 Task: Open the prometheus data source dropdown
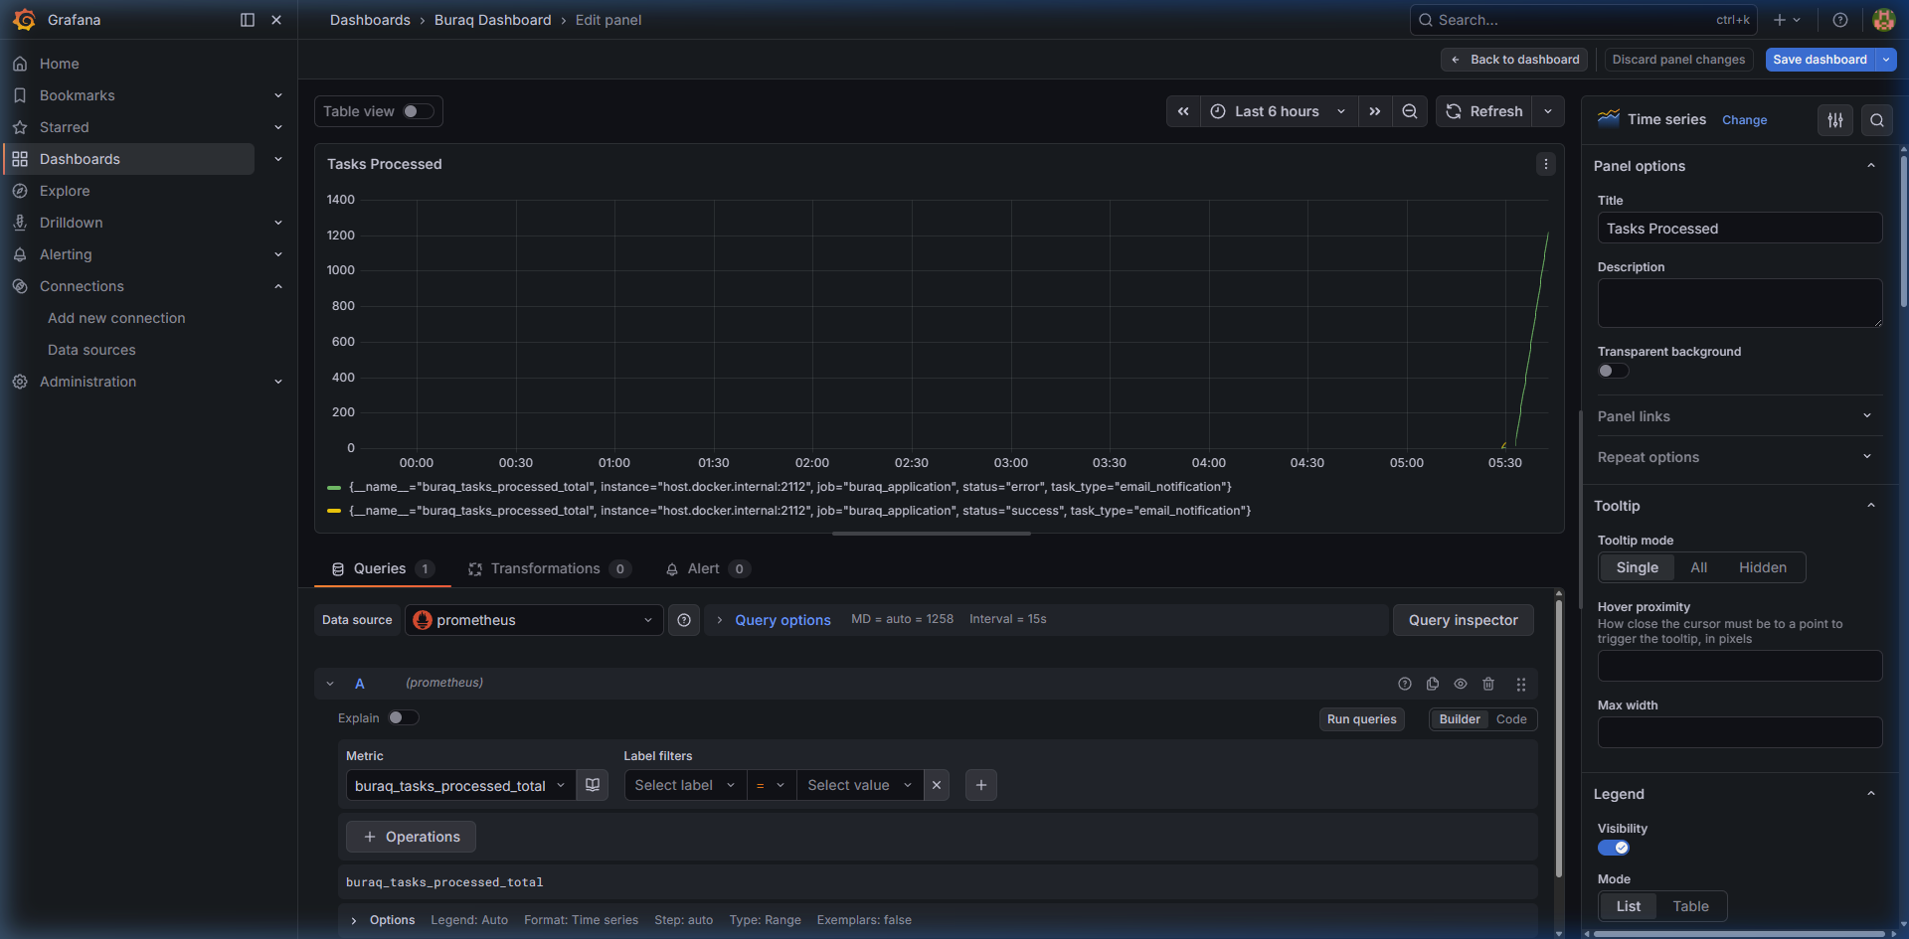[534, 620]
